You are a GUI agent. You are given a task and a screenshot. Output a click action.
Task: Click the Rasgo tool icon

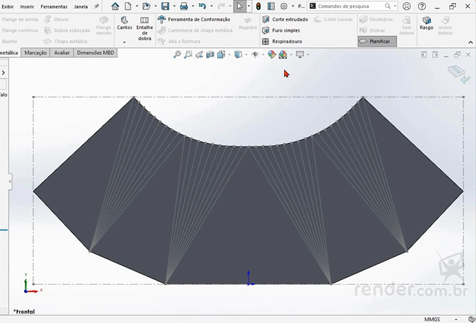pos(426,23)
